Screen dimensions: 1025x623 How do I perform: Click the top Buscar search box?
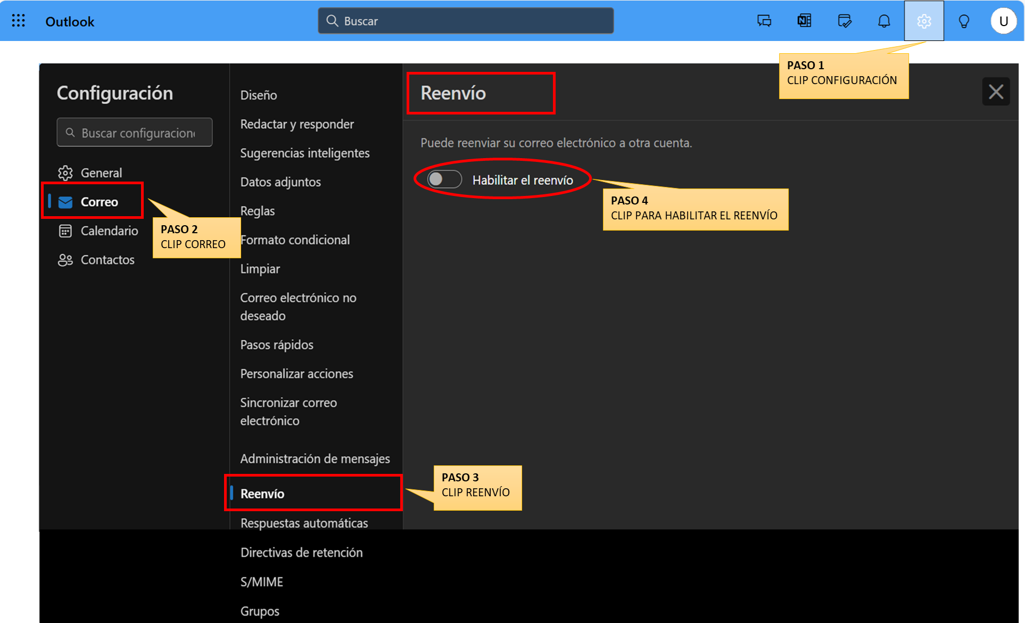[x=466, y=21]
